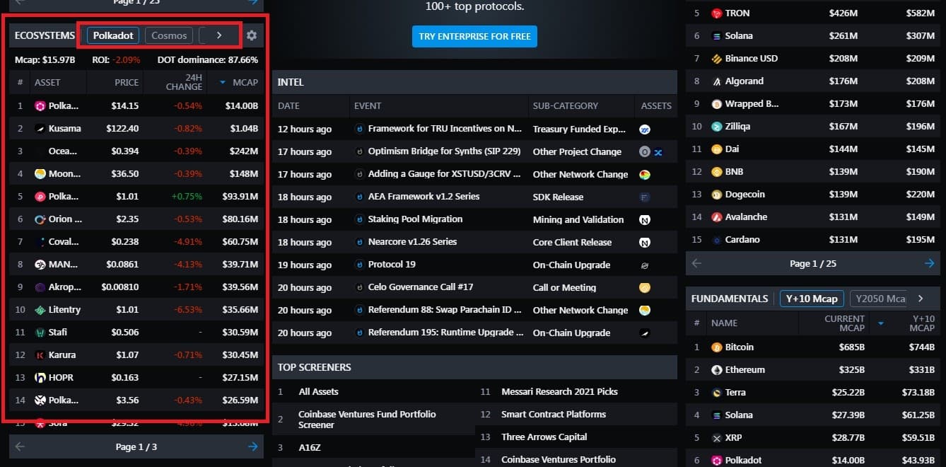This screenshot has width=946, height=467.
Task: Open Celo Governance Call #17 event
Action: pyautogui.click(x=421, y=287)
